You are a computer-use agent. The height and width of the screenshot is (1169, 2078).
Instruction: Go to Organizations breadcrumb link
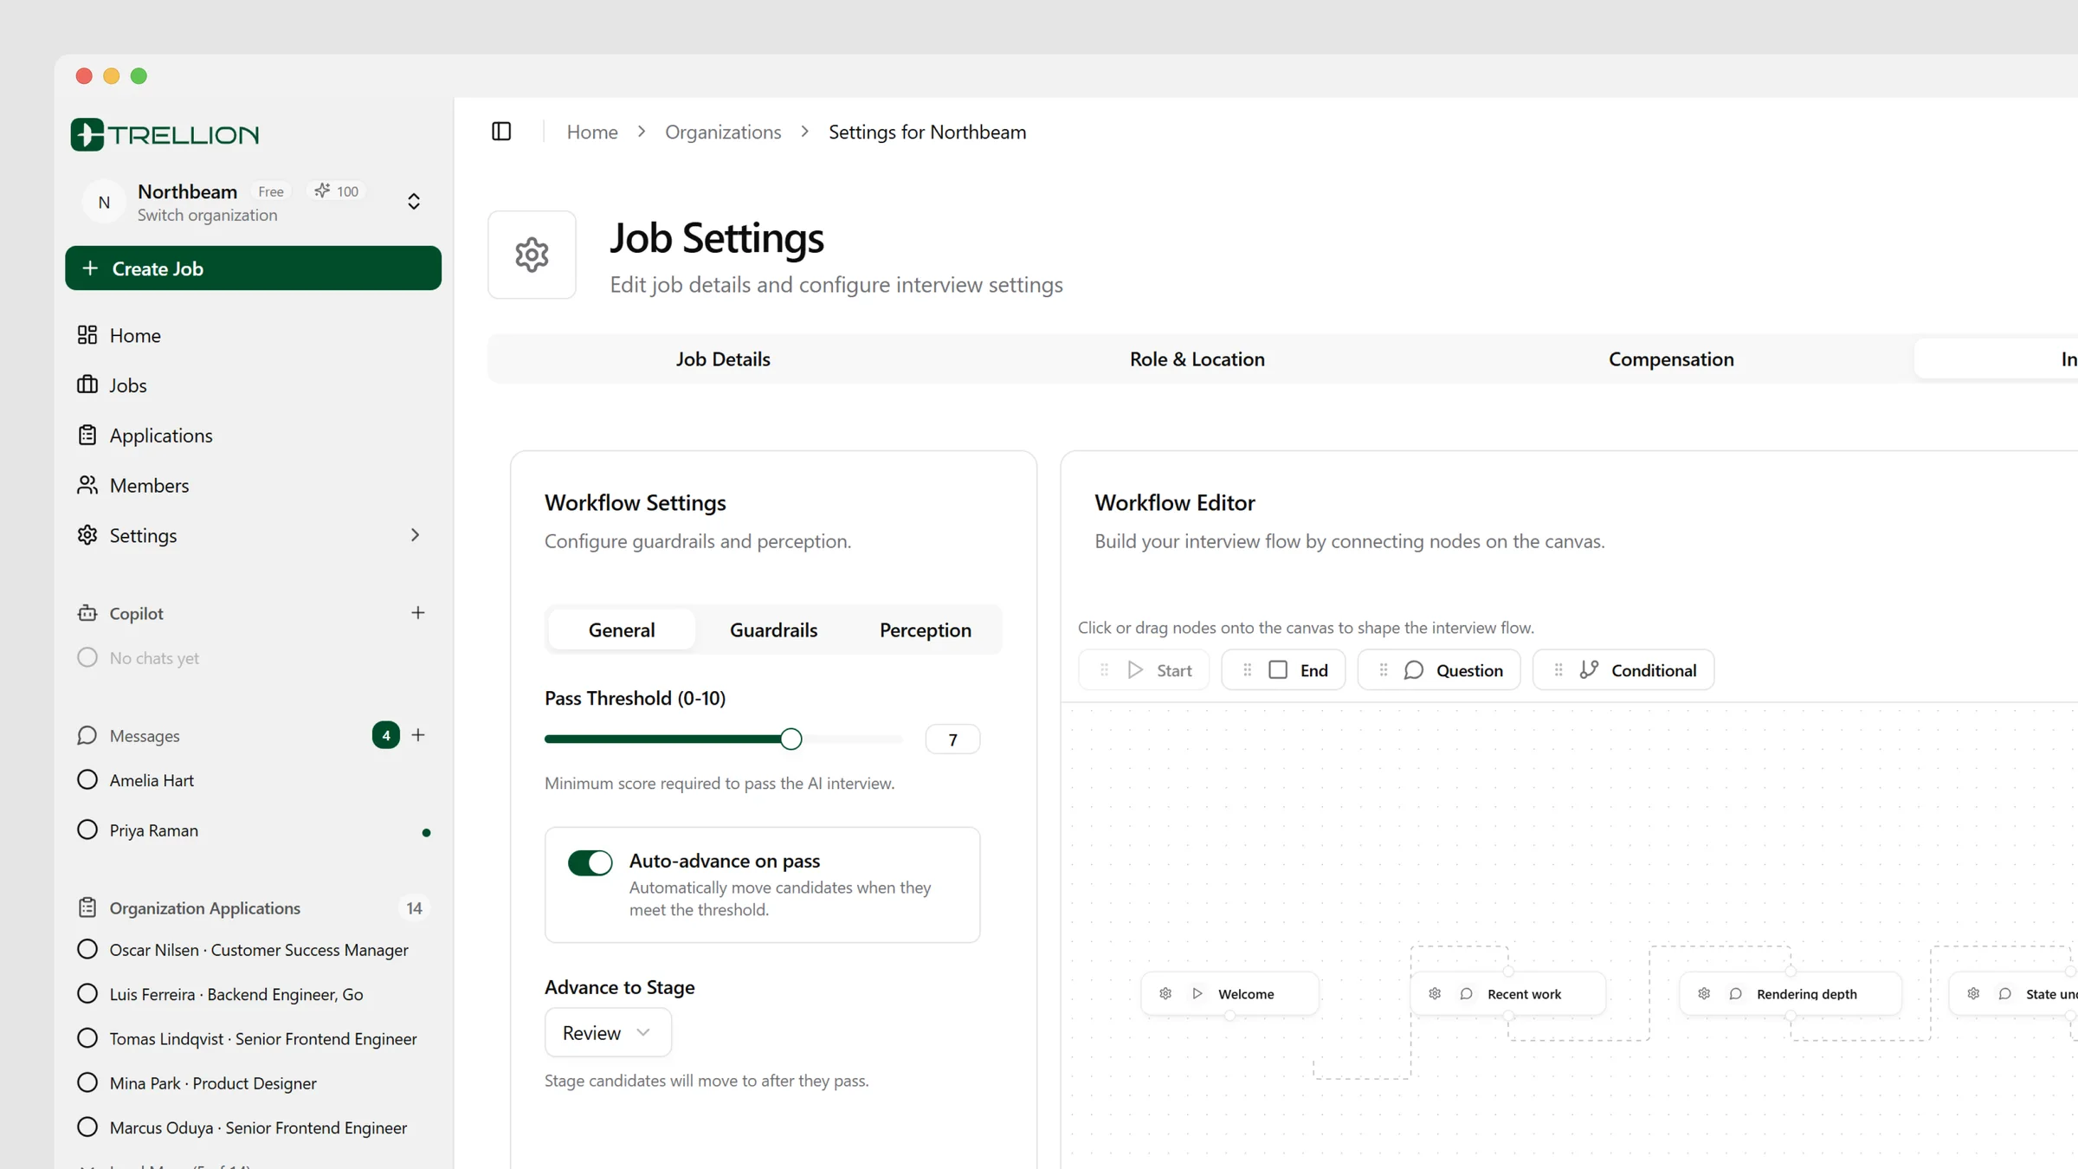723,132
